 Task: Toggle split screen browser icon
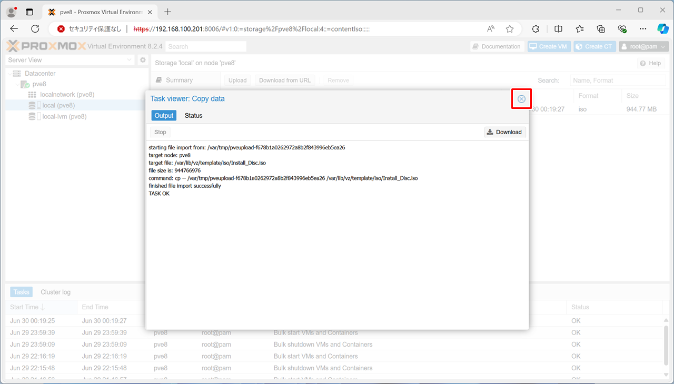[558, 29]
